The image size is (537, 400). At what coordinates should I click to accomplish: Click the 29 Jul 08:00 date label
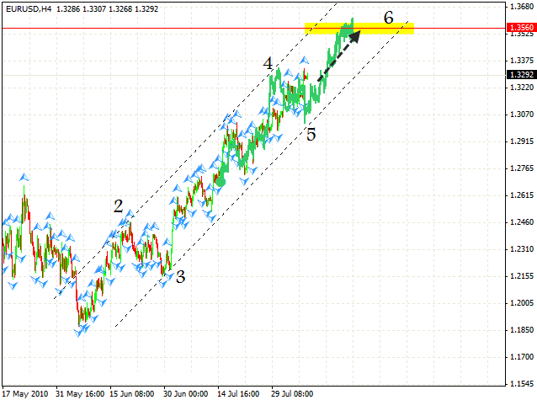(292, 394)
